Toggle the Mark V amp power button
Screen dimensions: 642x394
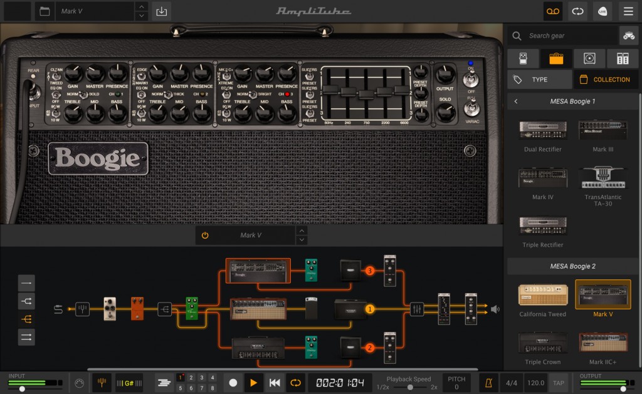coord(205,236)
